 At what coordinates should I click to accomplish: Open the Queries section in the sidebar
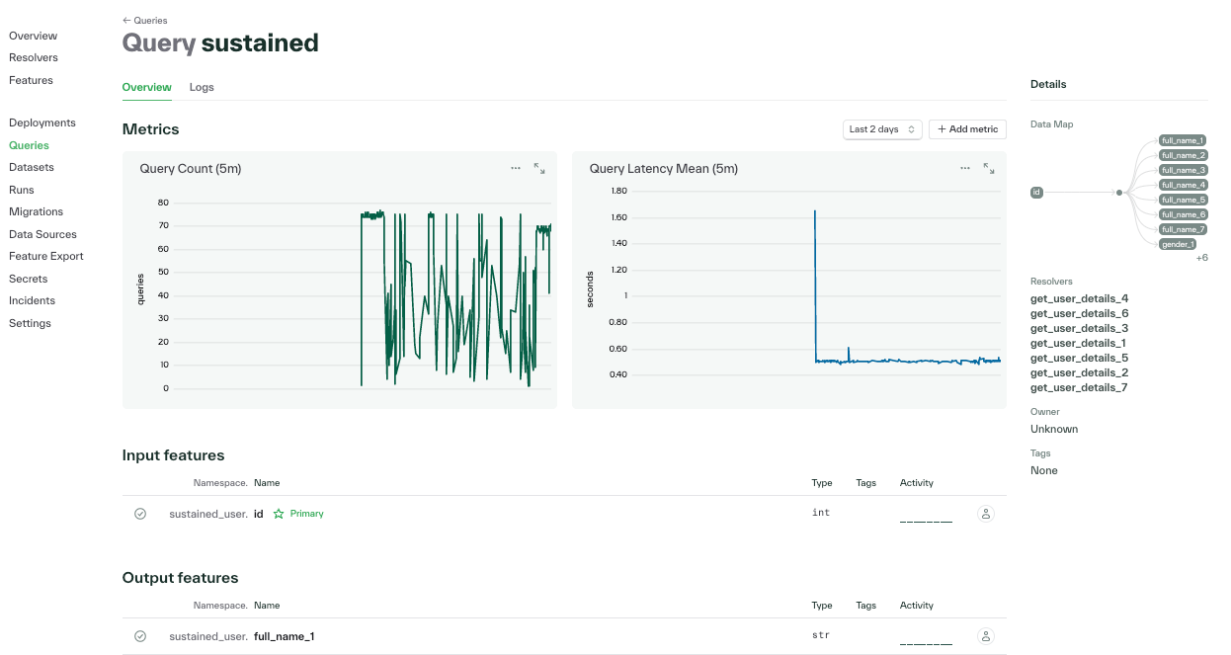coord(32,144)
